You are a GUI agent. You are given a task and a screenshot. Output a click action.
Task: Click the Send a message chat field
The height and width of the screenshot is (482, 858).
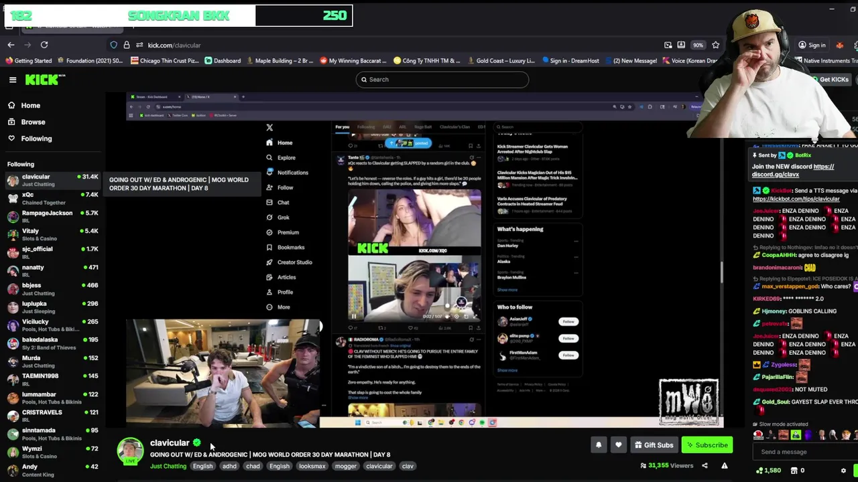pos(804,452)
